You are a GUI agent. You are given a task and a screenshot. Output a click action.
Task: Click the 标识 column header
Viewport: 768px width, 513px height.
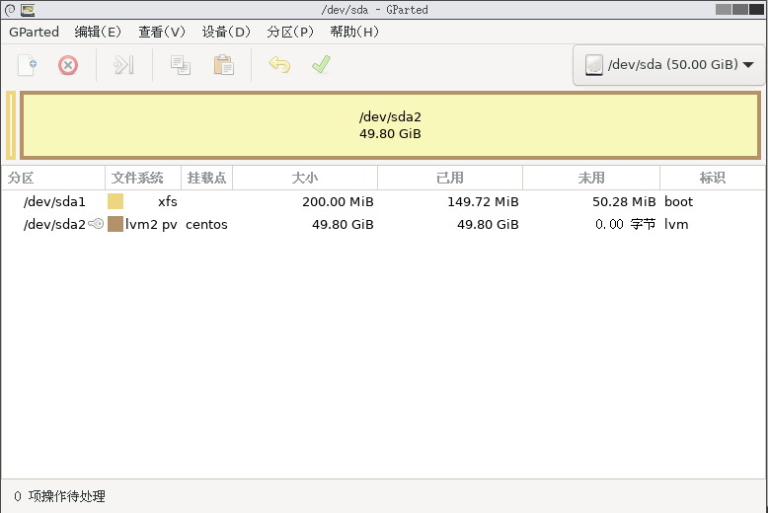[712, 178]
